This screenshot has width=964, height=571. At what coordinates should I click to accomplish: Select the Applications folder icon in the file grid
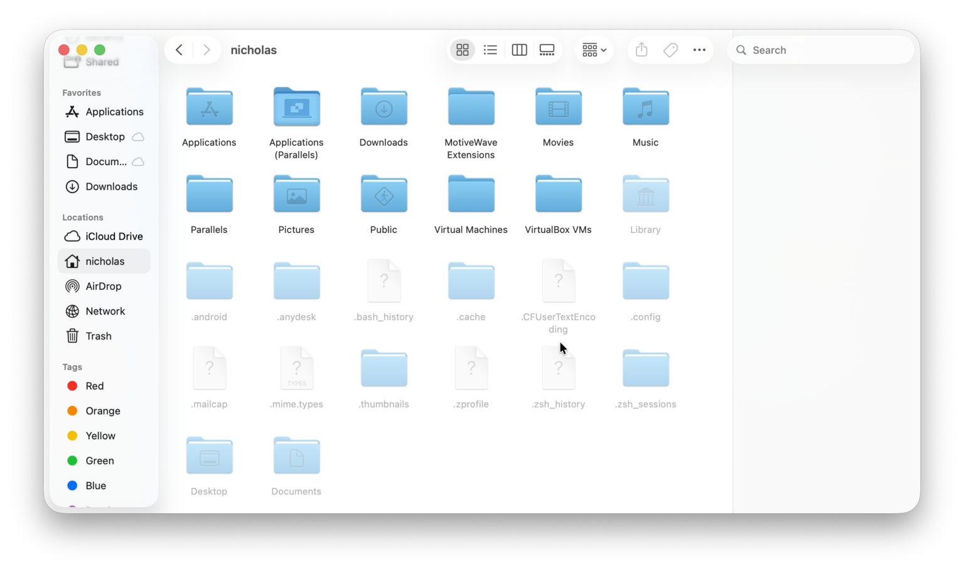(210, 107)
